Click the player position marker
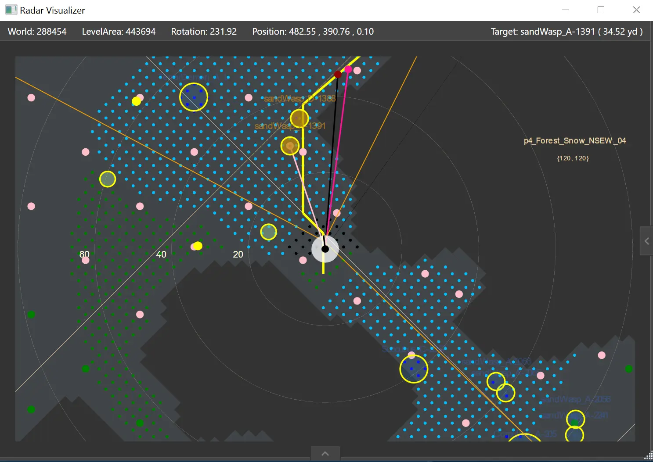 (325, 249)
